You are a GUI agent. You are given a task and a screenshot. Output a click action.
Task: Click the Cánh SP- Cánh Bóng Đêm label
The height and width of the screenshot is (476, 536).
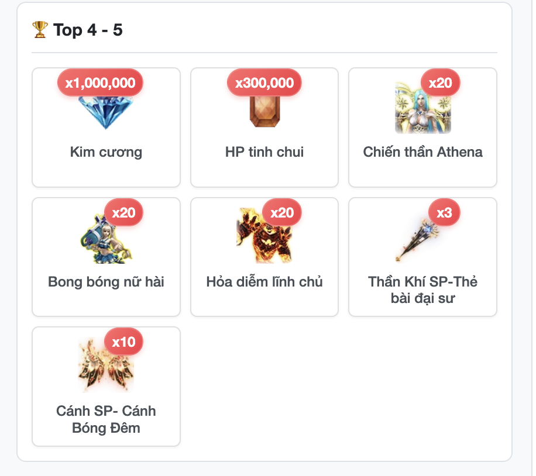coord(106,419)
